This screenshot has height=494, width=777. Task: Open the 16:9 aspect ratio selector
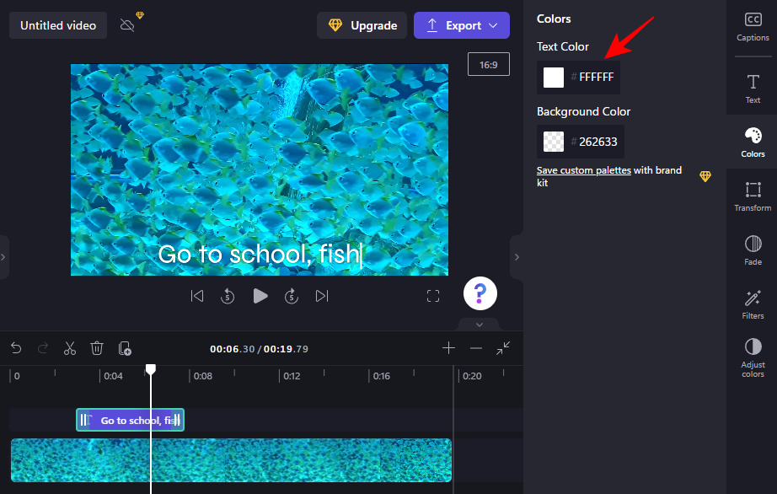[x=489, y=64]
